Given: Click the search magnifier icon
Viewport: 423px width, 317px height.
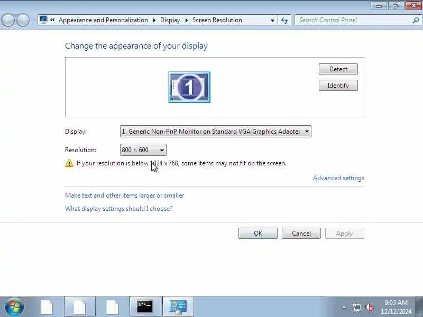Looking at the screenshot, I should (416, 20).
